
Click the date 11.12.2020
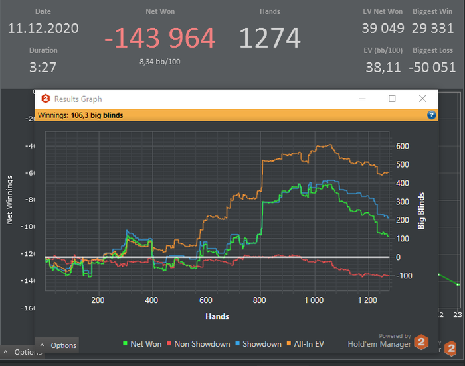[43, 29]
